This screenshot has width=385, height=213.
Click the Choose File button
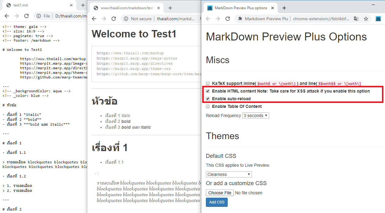point(220,193)
